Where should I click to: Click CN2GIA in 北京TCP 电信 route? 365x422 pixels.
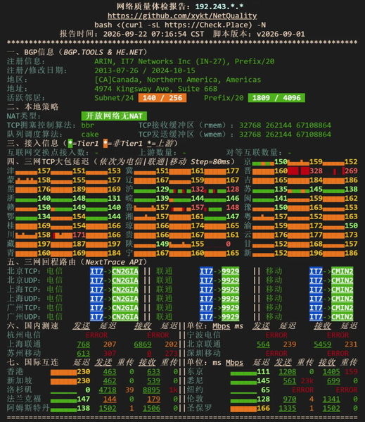[x=125, y=271]
